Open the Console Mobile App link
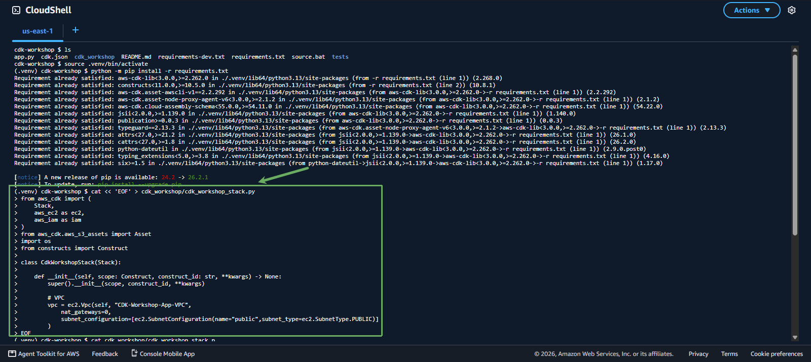Screen dimensions: 811x362 167,354
